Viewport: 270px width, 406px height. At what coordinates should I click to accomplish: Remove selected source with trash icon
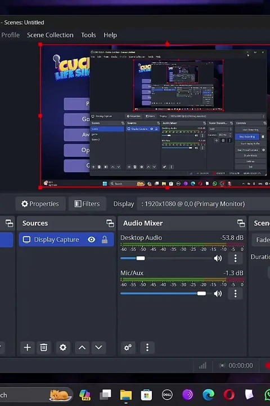coord(44,347)
